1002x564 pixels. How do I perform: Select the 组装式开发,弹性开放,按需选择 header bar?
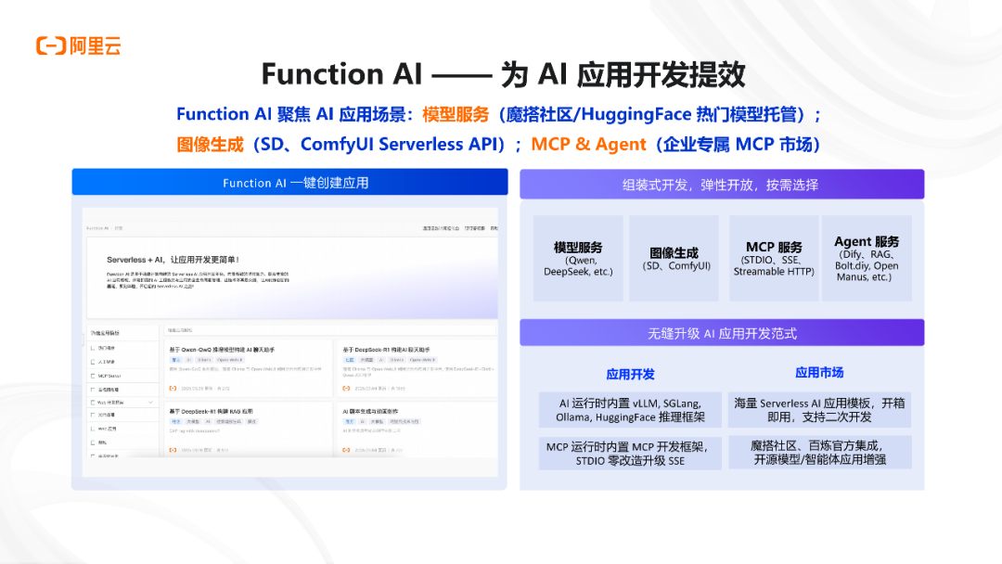722,185
